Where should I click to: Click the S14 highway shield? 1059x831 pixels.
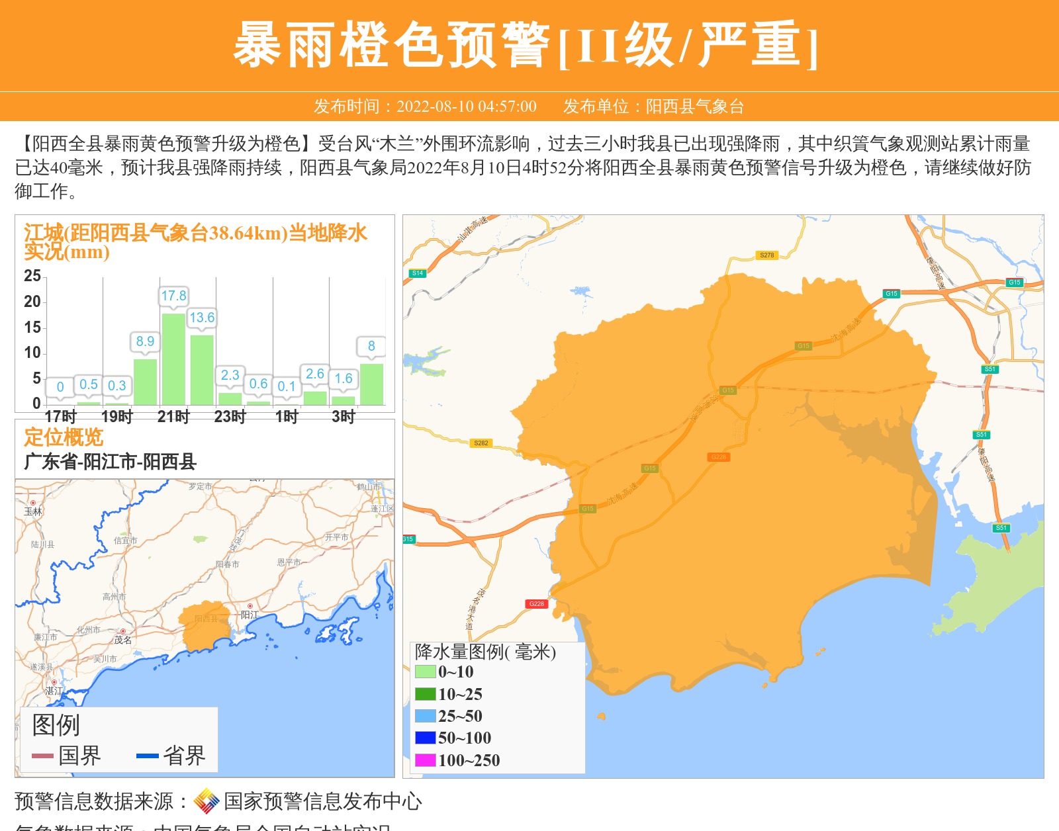coord(417,273)
